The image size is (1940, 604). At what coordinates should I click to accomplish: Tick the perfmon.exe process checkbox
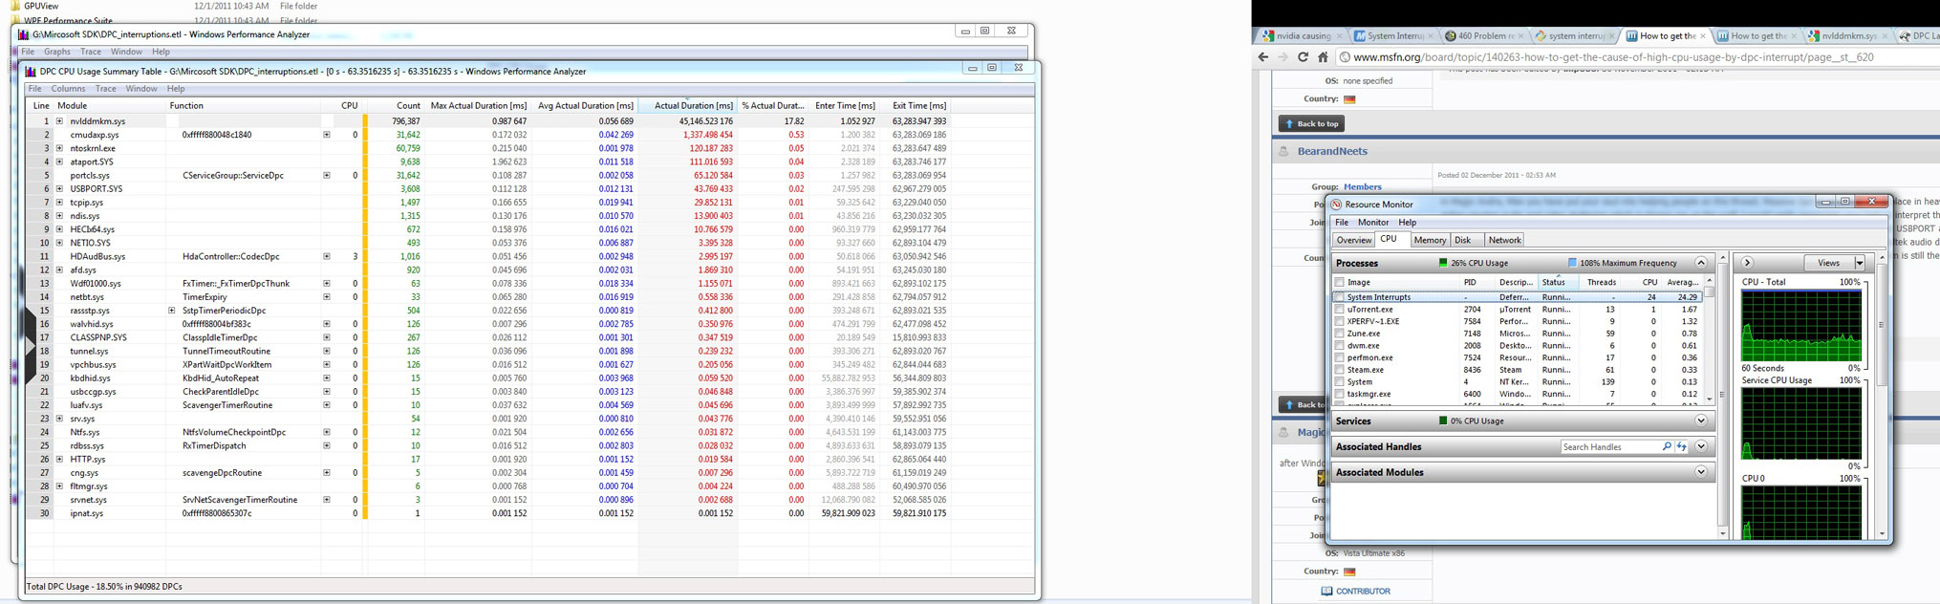(x=1339, y=357)
